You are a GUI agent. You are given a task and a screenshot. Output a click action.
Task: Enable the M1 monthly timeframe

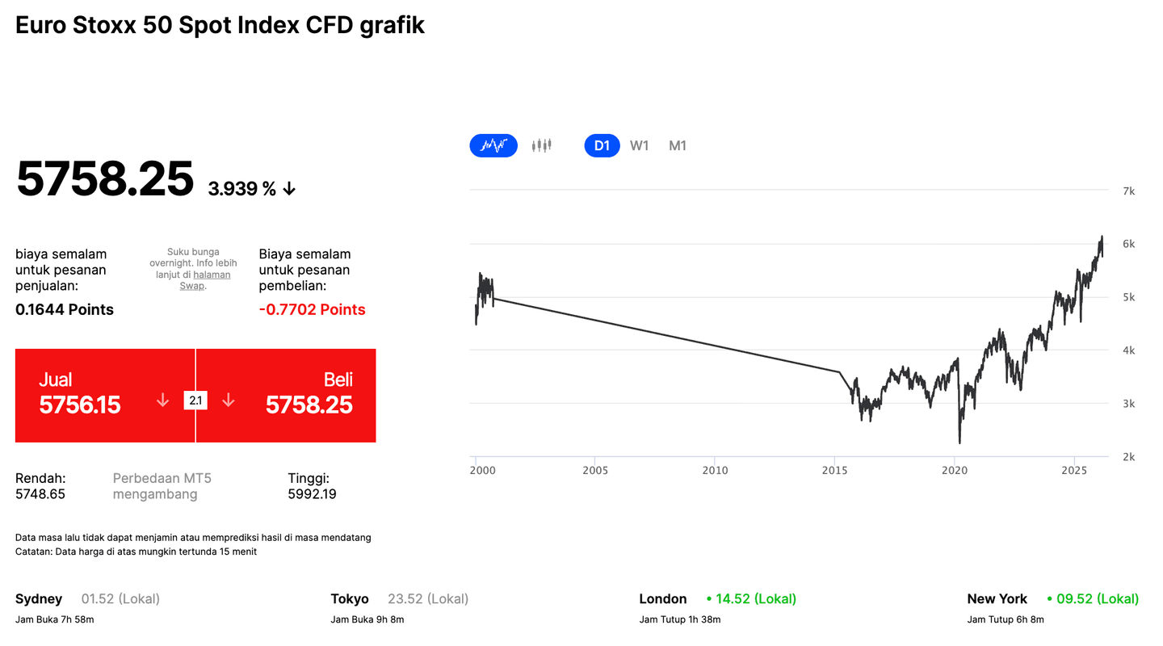677,145
